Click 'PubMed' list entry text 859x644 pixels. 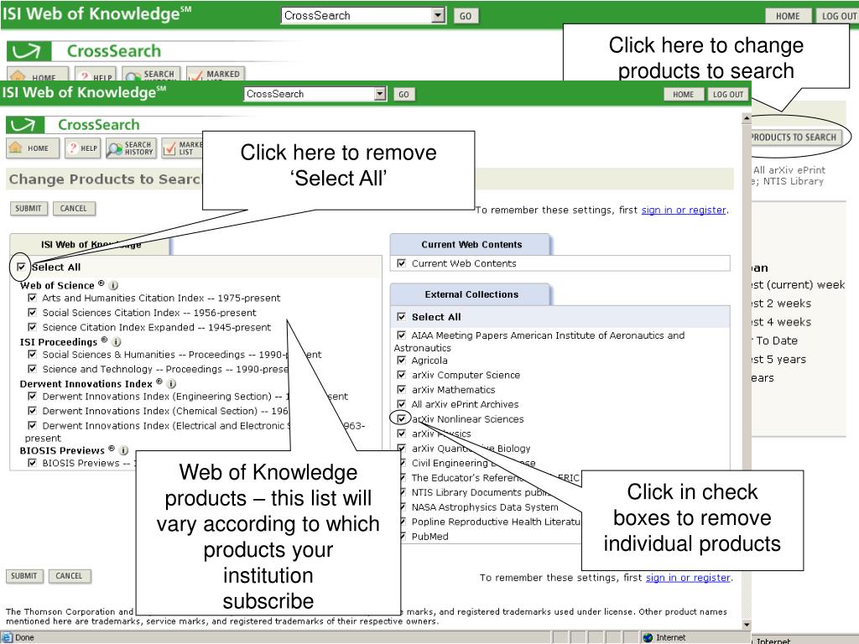[430, 536]
